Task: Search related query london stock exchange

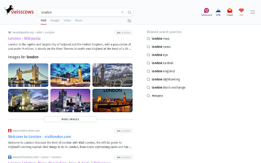Action: (168, 88)
